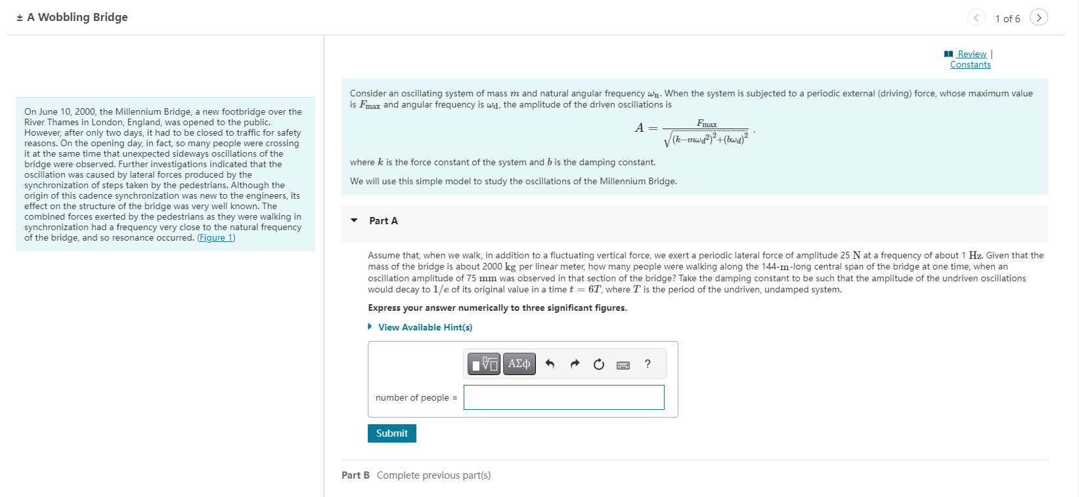Go to the previous item with the left arrow
The width and height of the screenshot is (1079, 497).
(977, 18)
